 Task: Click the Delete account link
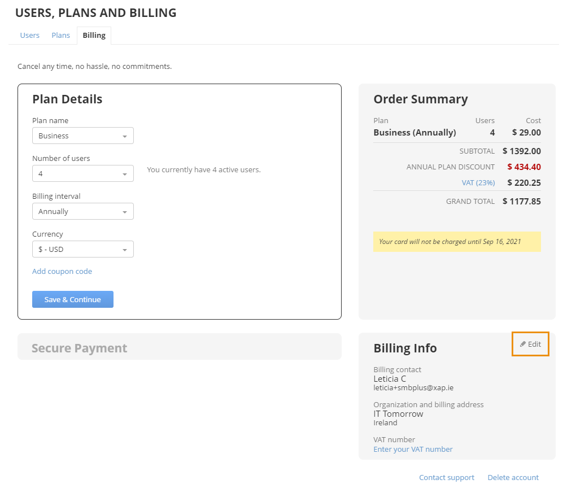513,477
